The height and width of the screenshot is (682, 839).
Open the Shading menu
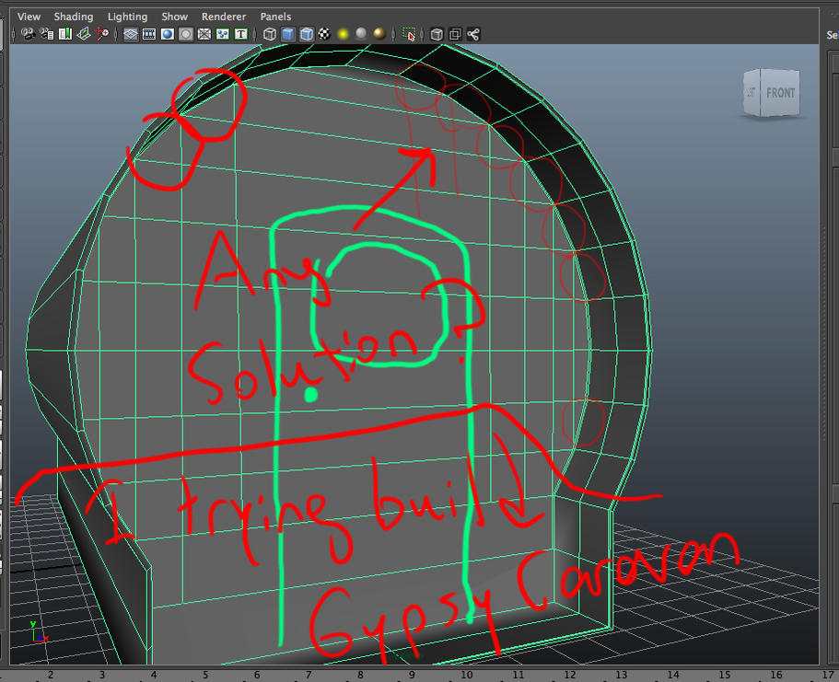coord(74,16)
